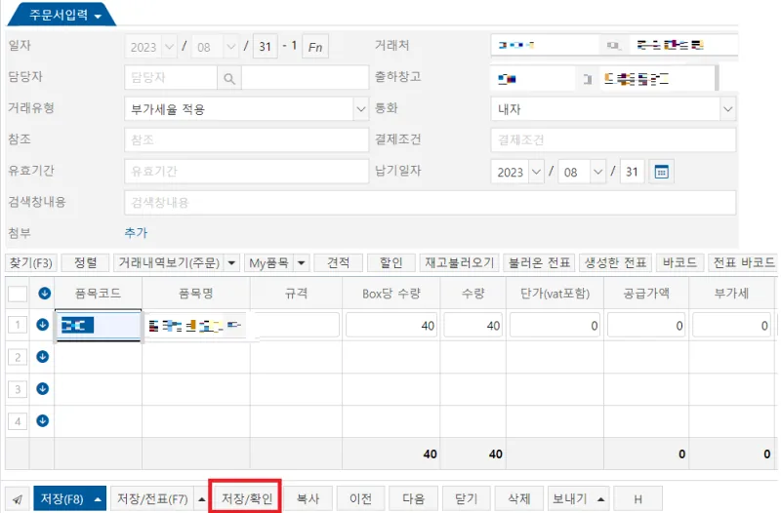781x513 pixels.
Task: Click the Fn button next to date
Action: pos(315,47)
